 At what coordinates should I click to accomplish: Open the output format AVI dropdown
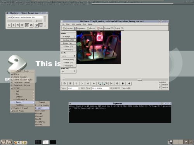click(68, 71)
